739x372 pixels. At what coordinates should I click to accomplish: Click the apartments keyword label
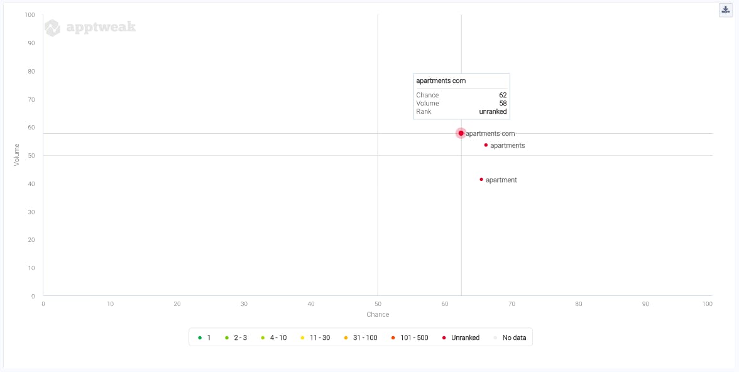pos(507,146)
